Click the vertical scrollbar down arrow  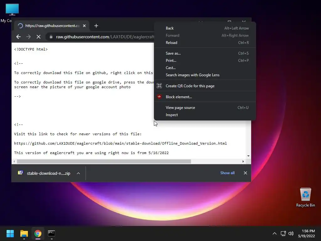click(x=248, y=156)
